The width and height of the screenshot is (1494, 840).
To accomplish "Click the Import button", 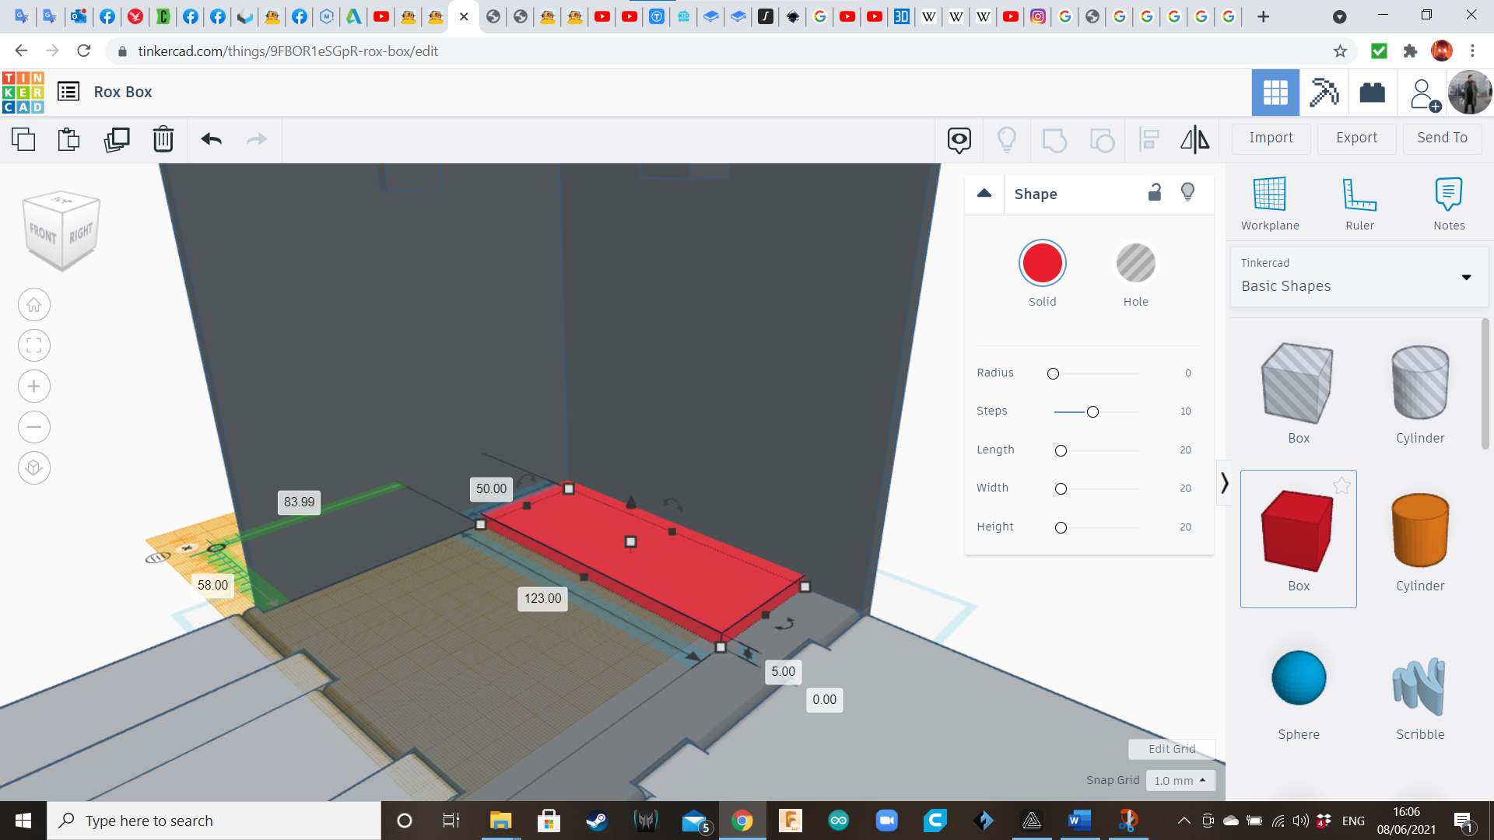I will click(x=1271, y=138).
